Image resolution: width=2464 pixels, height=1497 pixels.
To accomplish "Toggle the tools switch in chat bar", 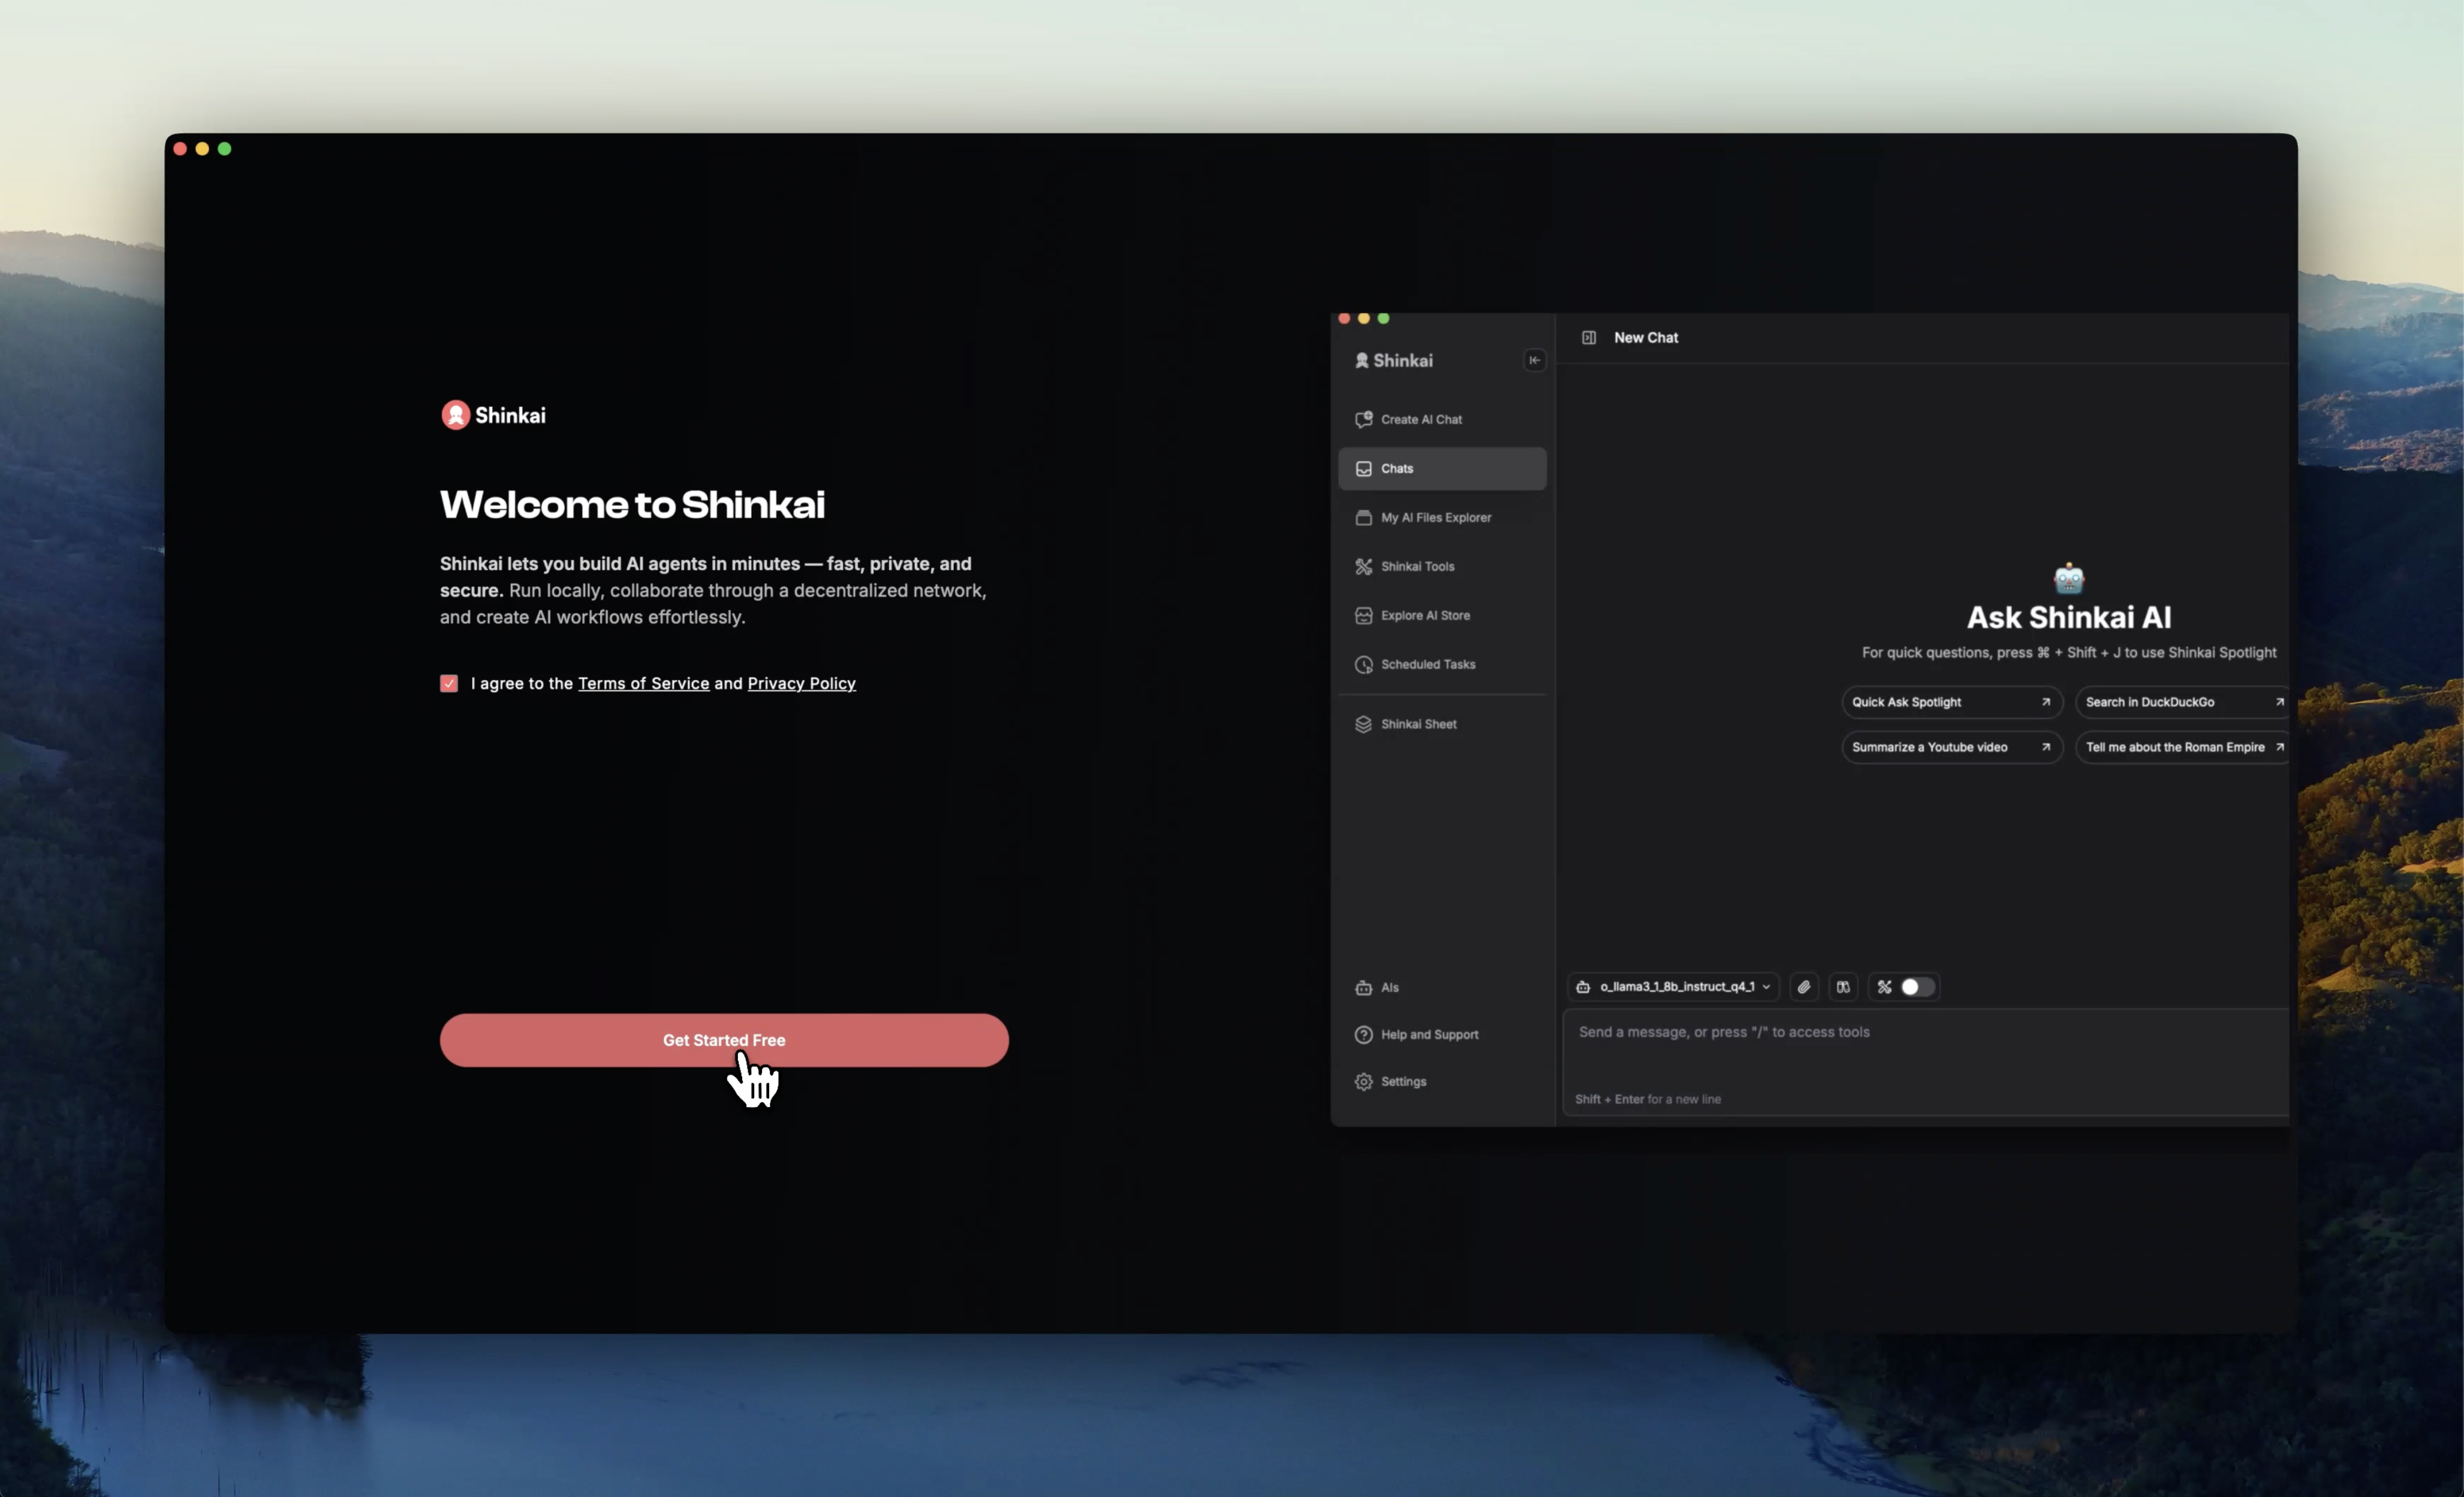I will (x=1916, y=987).
